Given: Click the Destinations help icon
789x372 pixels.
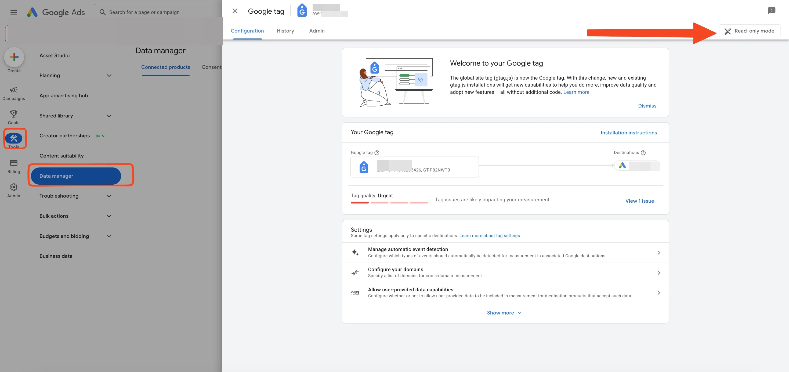Looking at the screenshot, I should (x=643, y=153).
